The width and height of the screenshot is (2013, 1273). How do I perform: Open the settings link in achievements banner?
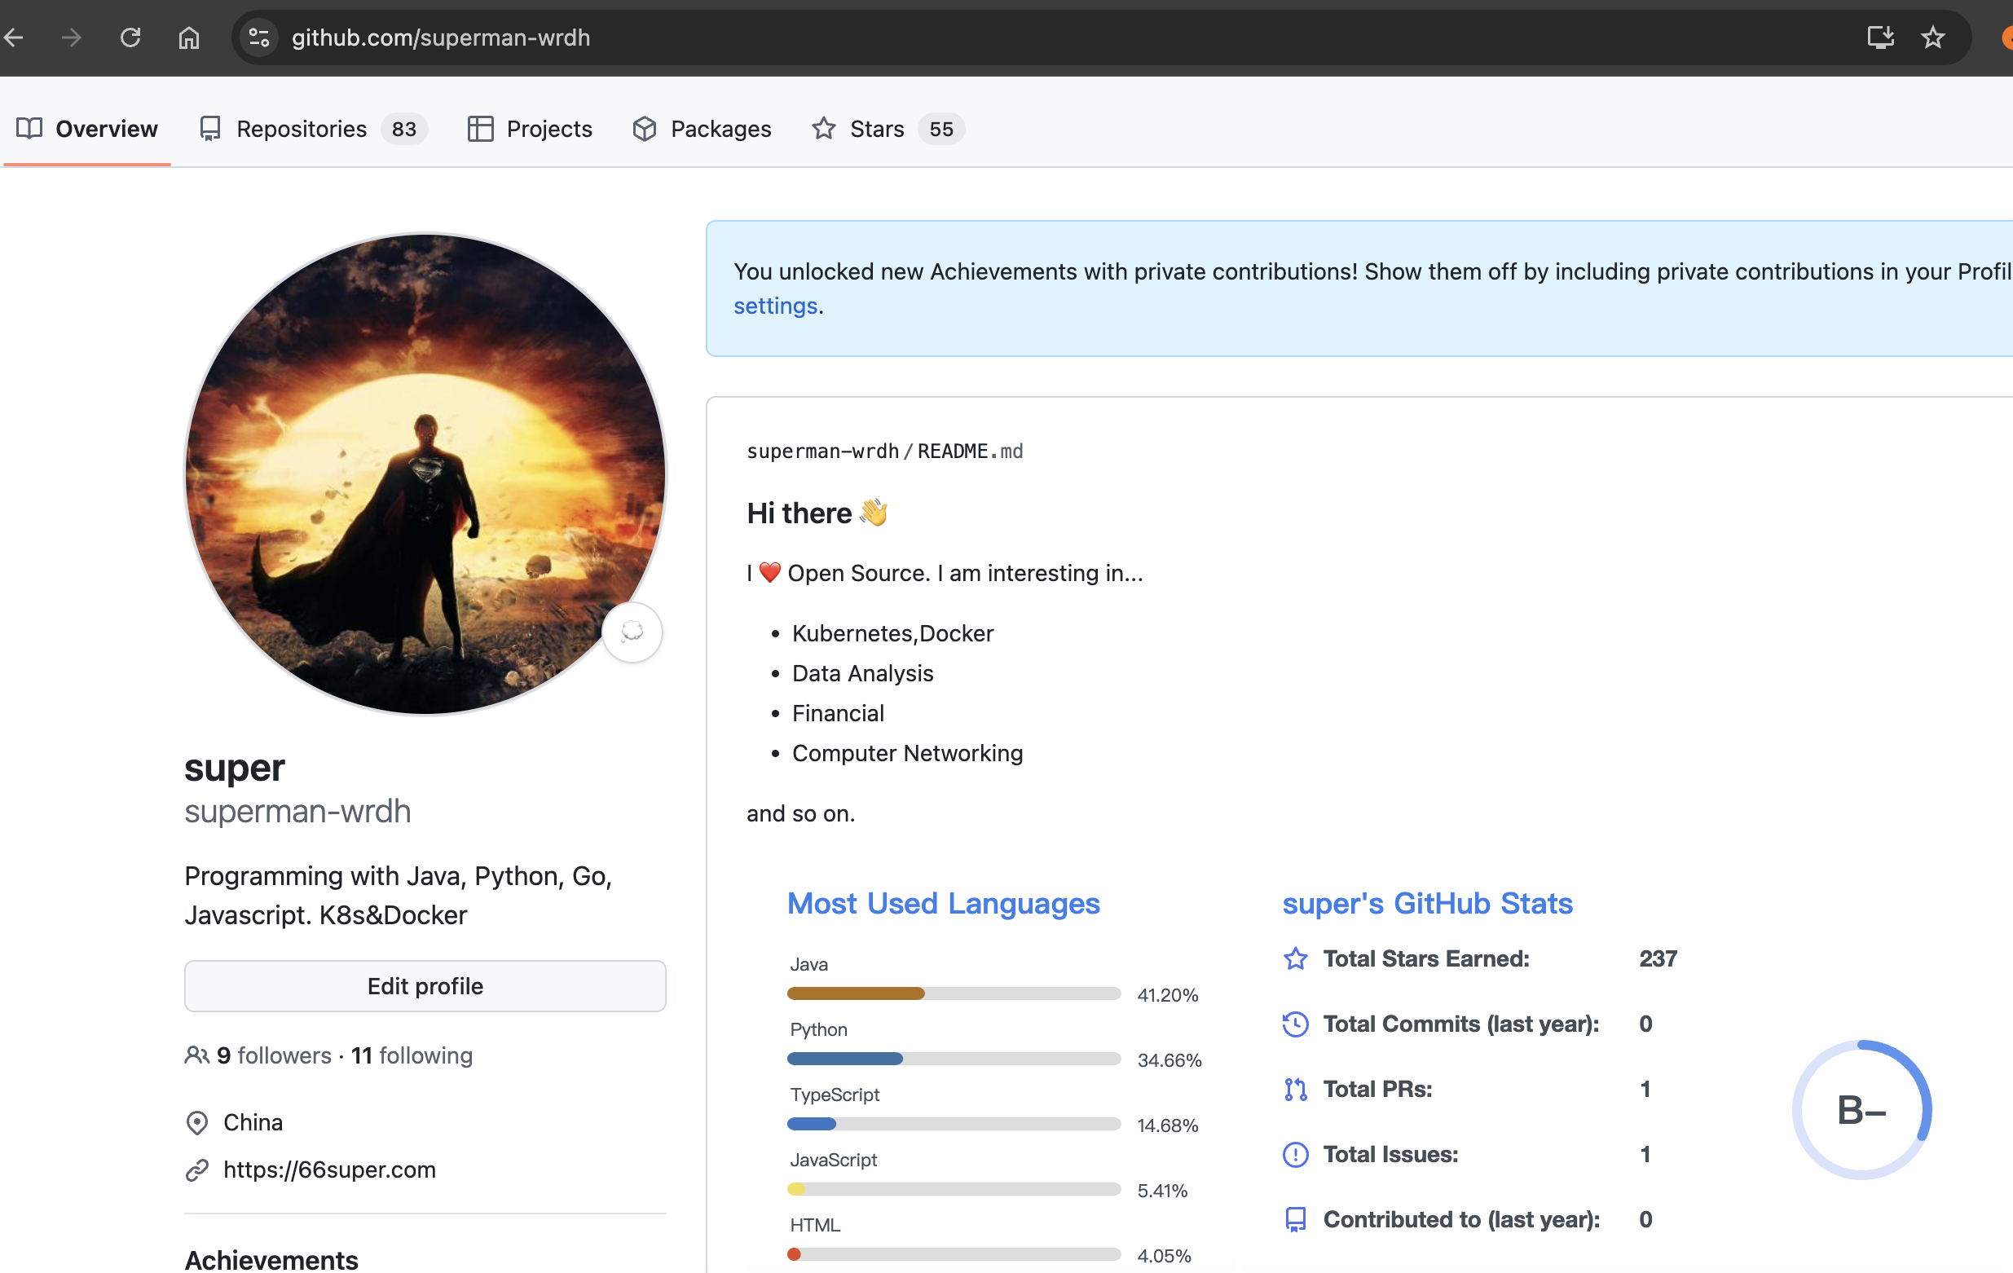tap(775, 306)
